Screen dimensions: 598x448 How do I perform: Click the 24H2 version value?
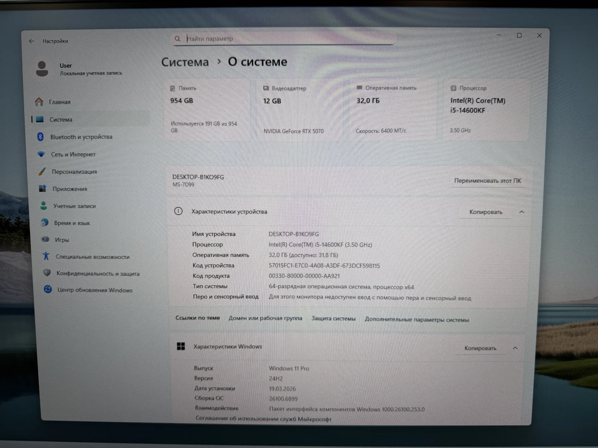(x=276, y=379)
